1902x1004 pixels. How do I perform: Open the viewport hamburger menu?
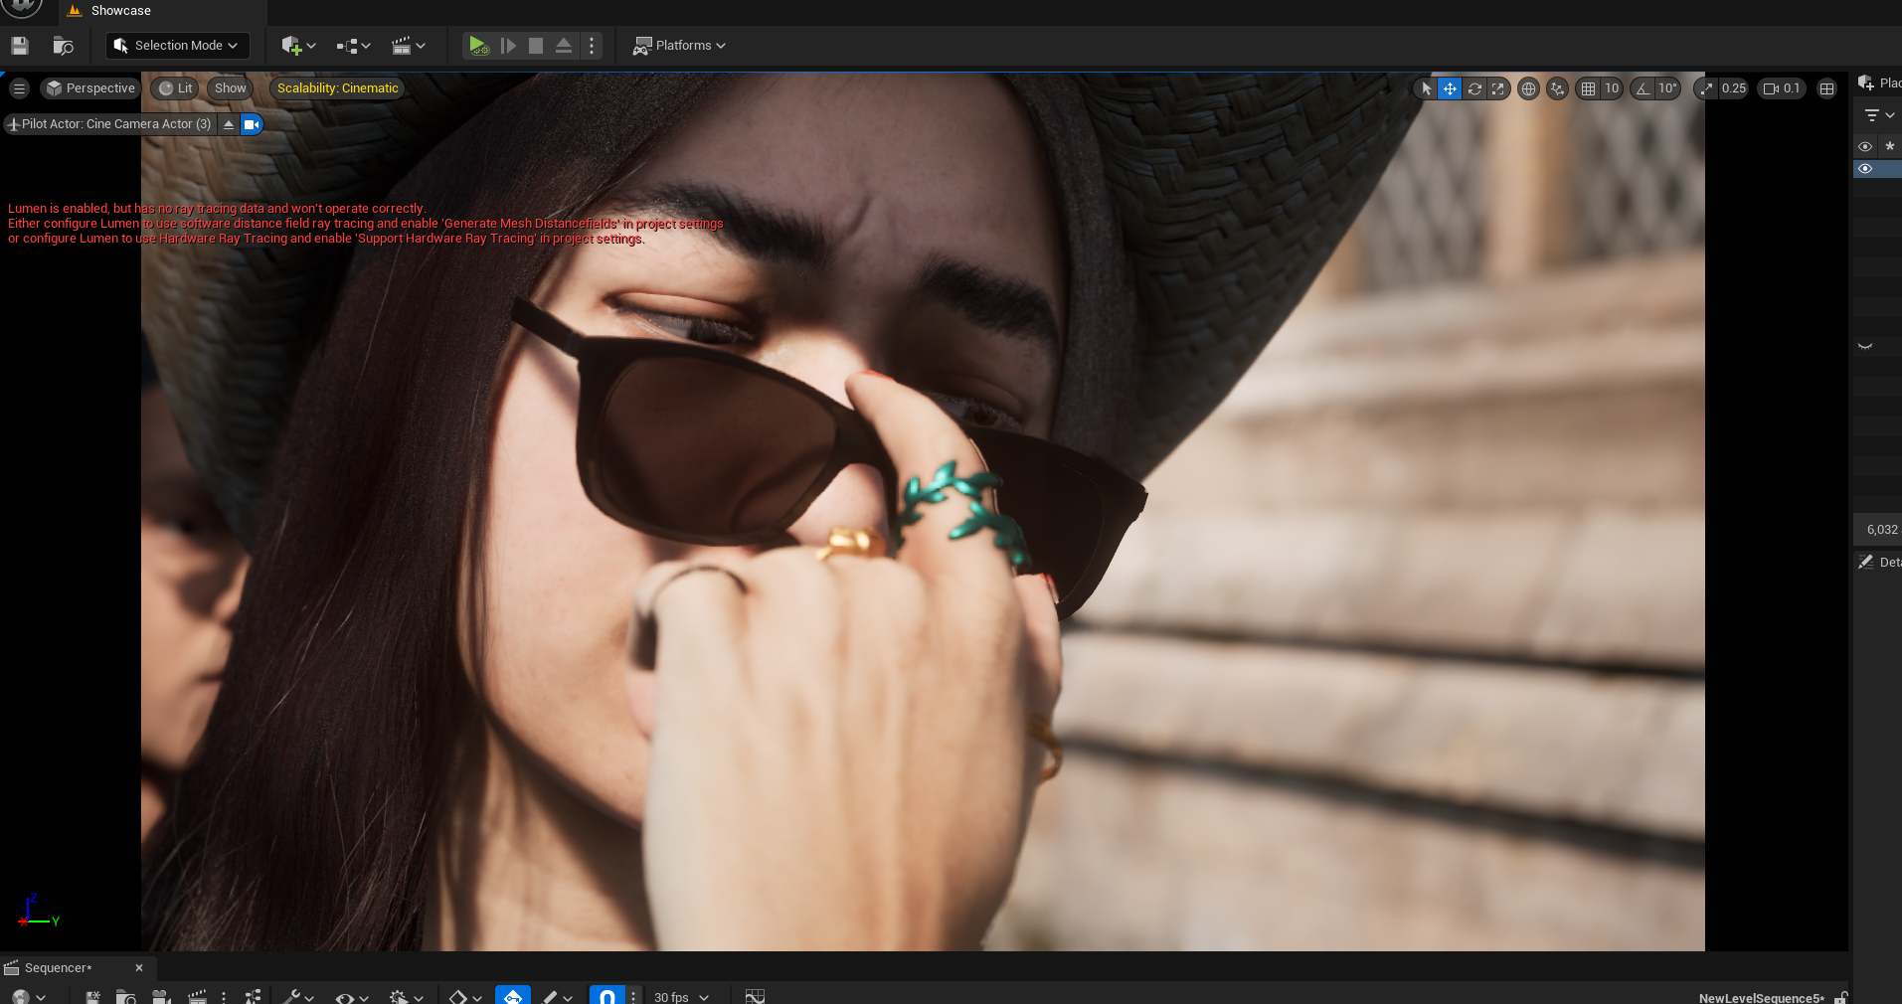pos(19,88)
